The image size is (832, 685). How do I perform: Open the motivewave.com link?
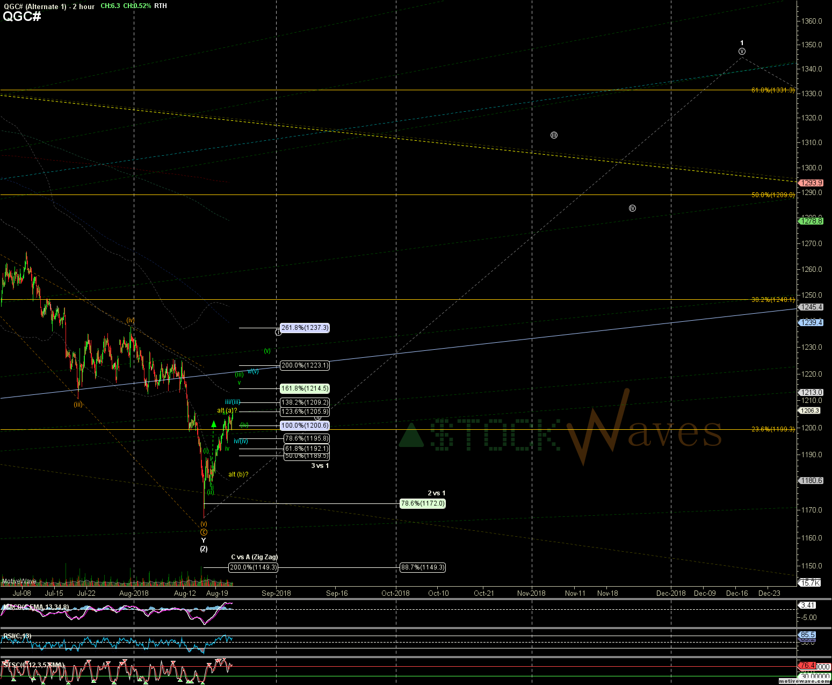(804, 681)
